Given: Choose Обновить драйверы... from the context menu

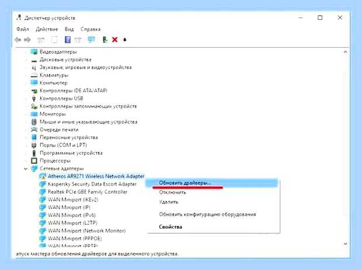Looking at the screenshot, I should tap(212, 183).
